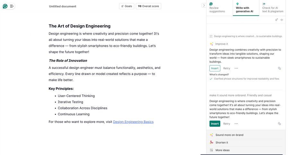Viewport: 289px width, 155px height.
Task: Click the heading The Art of Design Engineering
Action: point(79,26)
